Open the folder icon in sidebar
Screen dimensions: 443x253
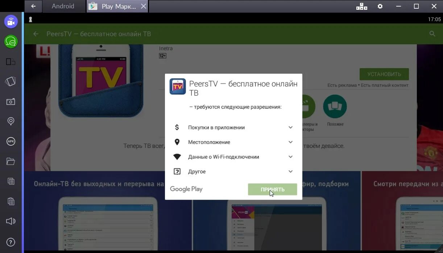(x=11, y=161)
